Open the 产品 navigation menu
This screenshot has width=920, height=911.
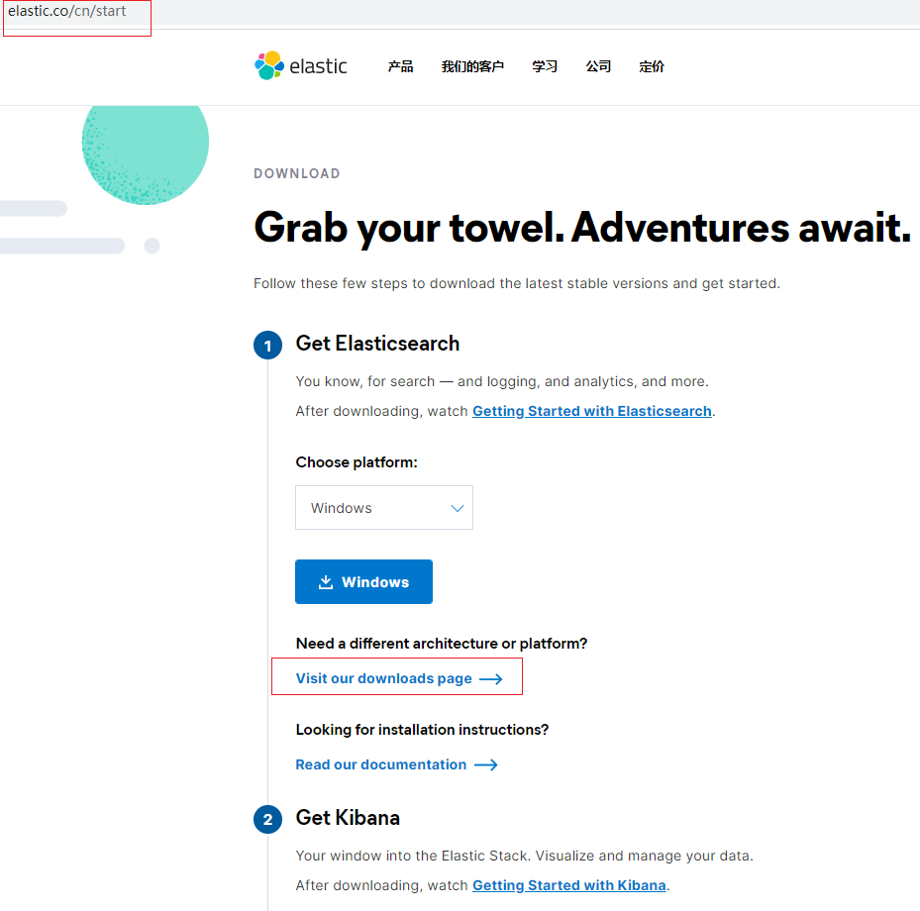point(400,66)
